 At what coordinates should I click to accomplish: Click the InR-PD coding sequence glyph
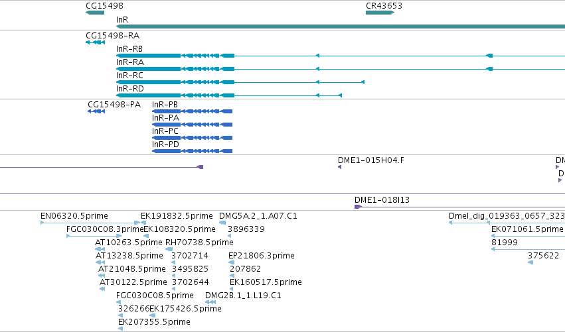click(x=193, y=151)
